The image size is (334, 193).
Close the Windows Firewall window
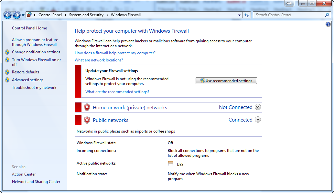click(x=324, y=4)
